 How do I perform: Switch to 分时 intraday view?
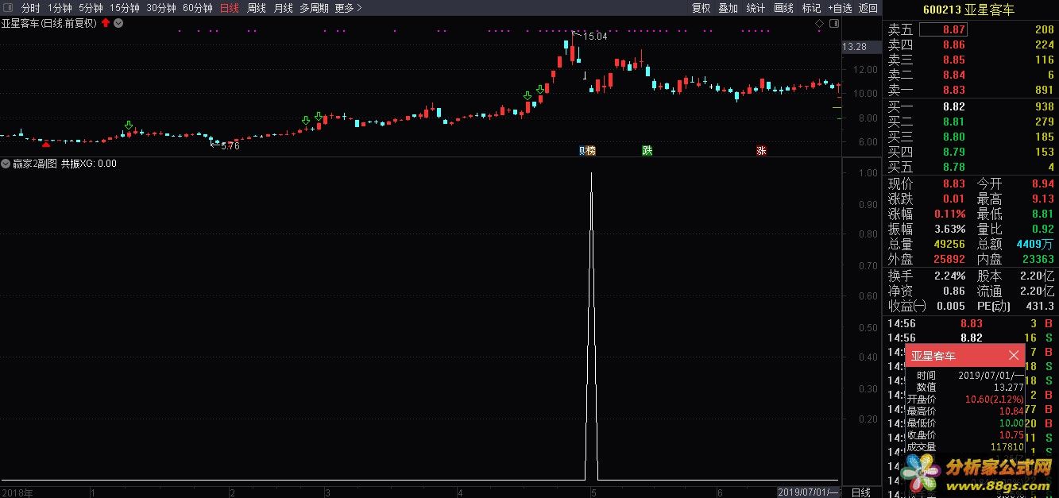point(30,8)
